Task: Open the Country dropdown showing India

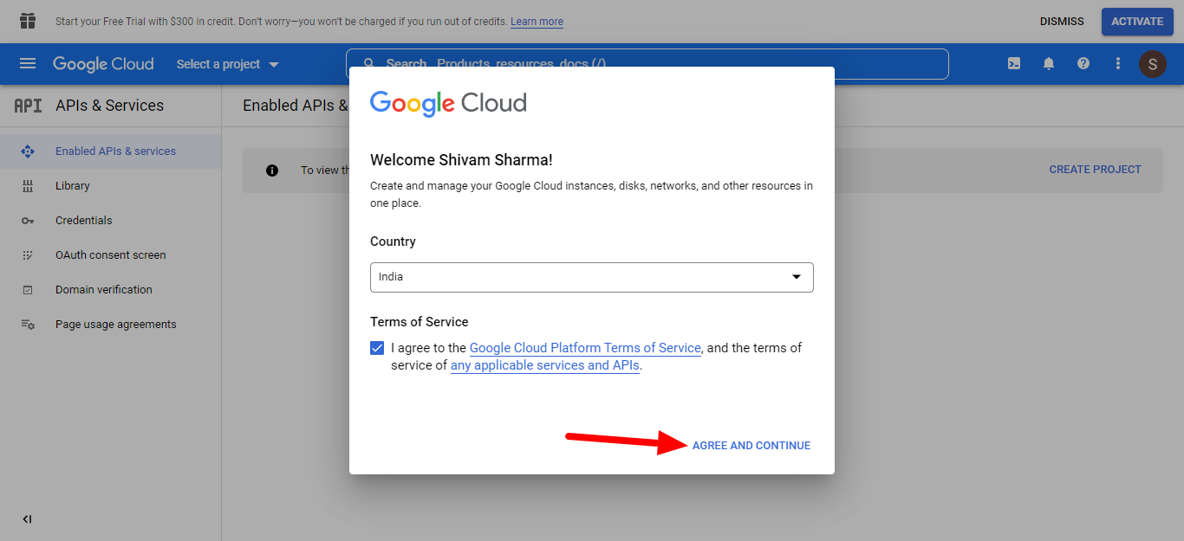Action: [591, 277]
